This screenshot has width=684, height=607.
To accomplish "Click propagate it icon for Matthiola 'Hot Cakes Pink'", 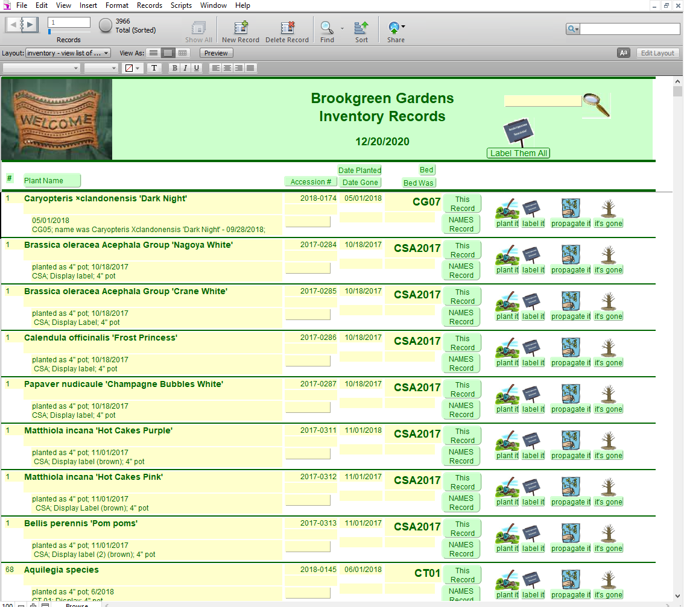I will [571, 486].
